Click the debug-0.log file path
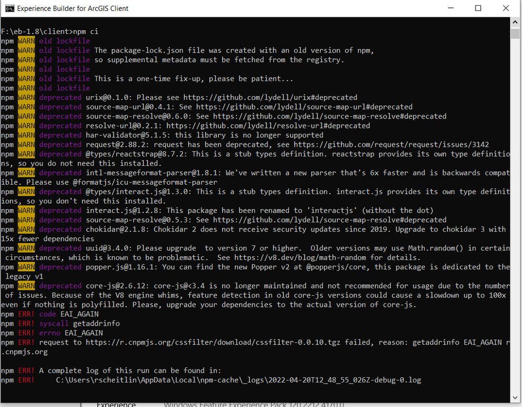This screenshot has width=522, height=407. click(x=238, y=380)
